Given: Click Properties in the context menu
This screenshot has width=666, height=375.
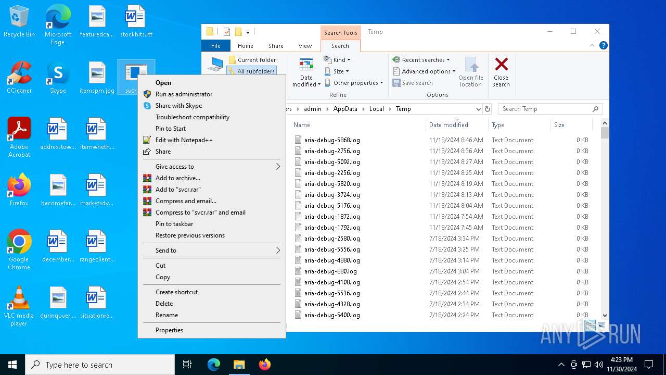Looking at the screenshot, I should tap(212, 330).
